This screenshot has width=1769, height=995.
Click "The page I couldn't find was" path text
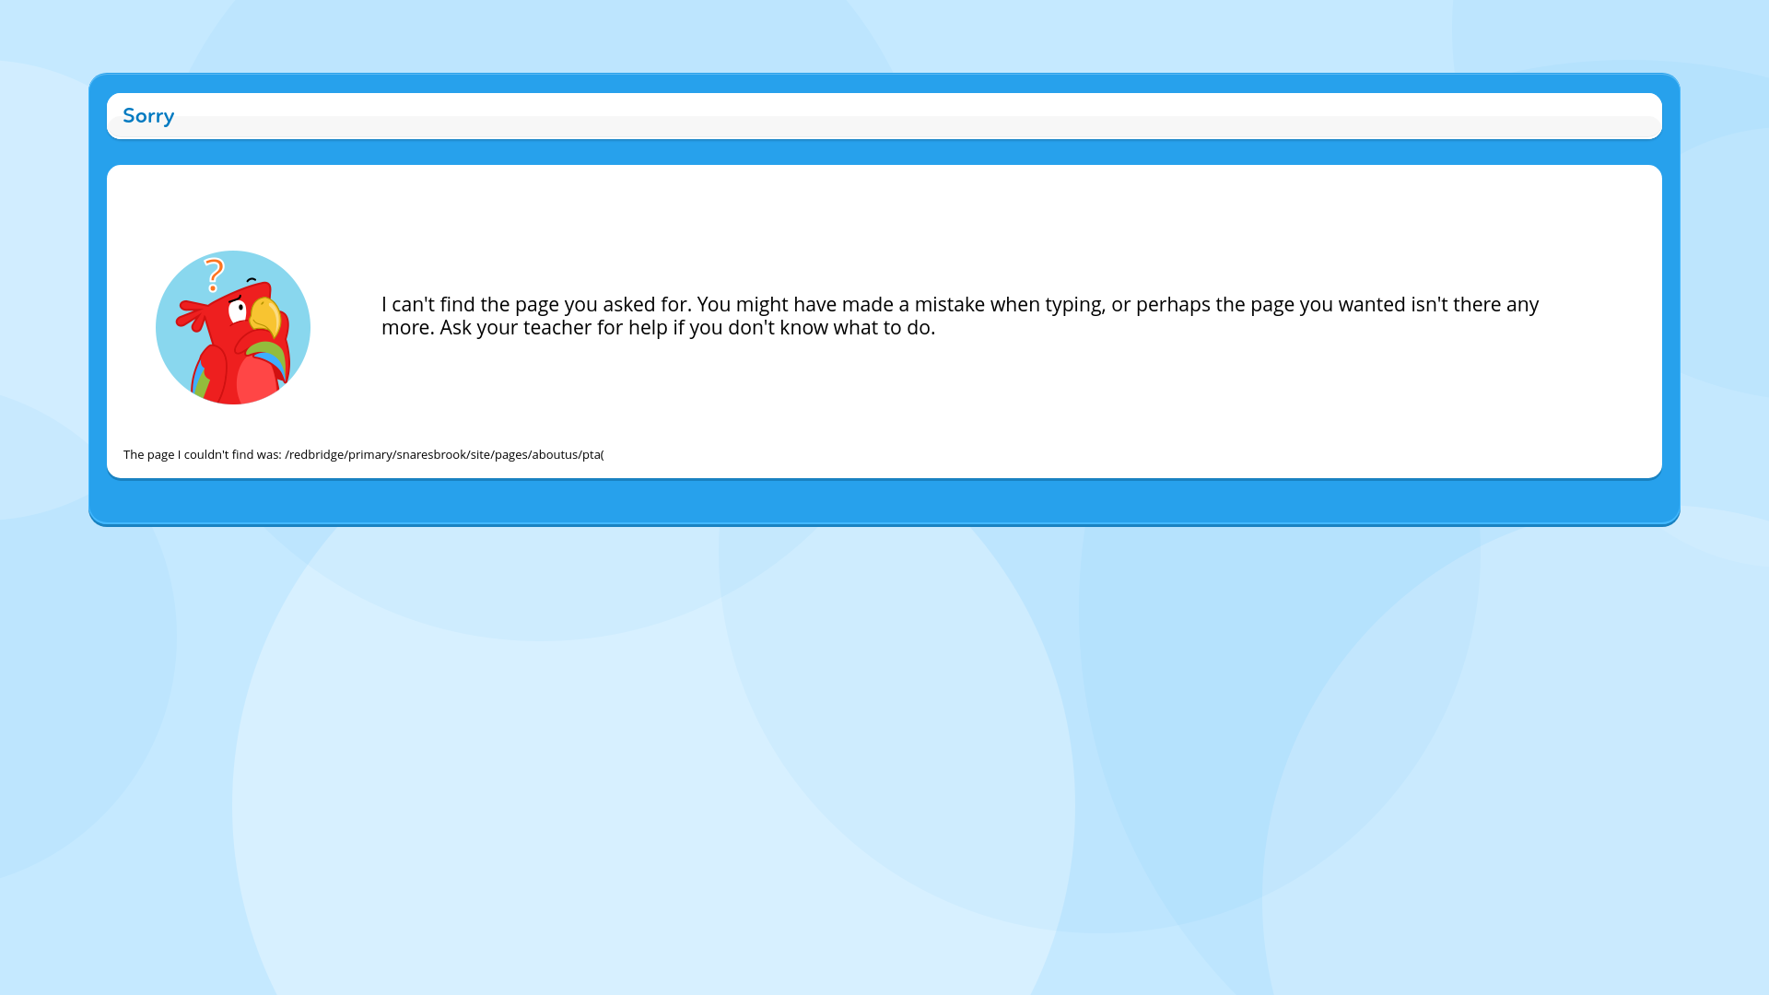coord(364,454)
